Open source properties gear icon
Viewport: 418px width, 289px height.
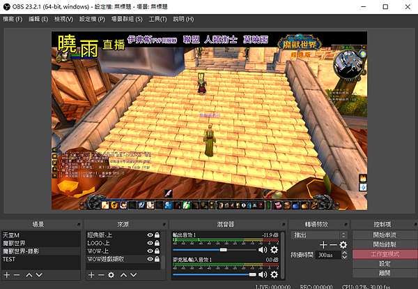[x=111, y=274]
